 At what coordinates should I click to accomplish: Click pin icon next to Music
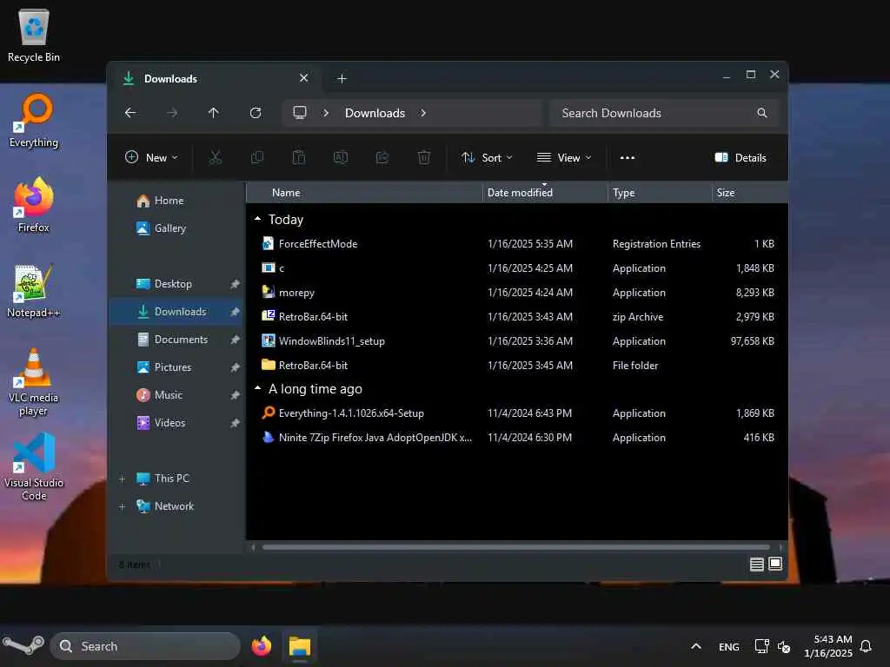pos(235,395)
